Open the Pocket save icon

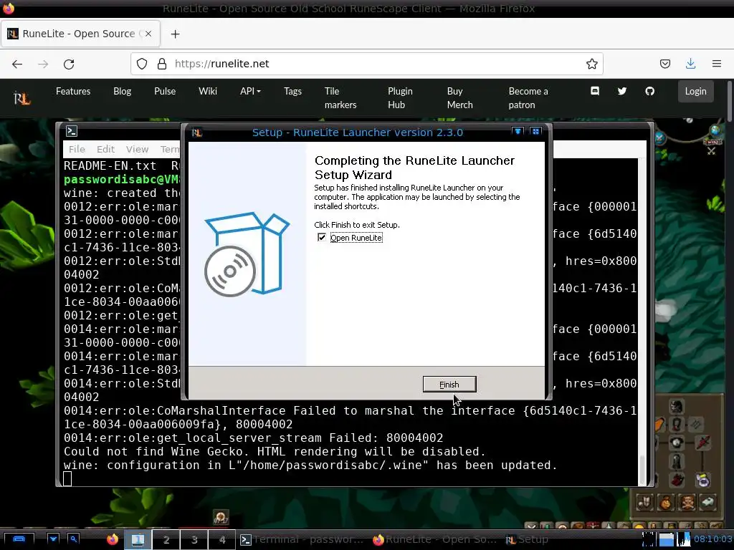pos(665,64)
